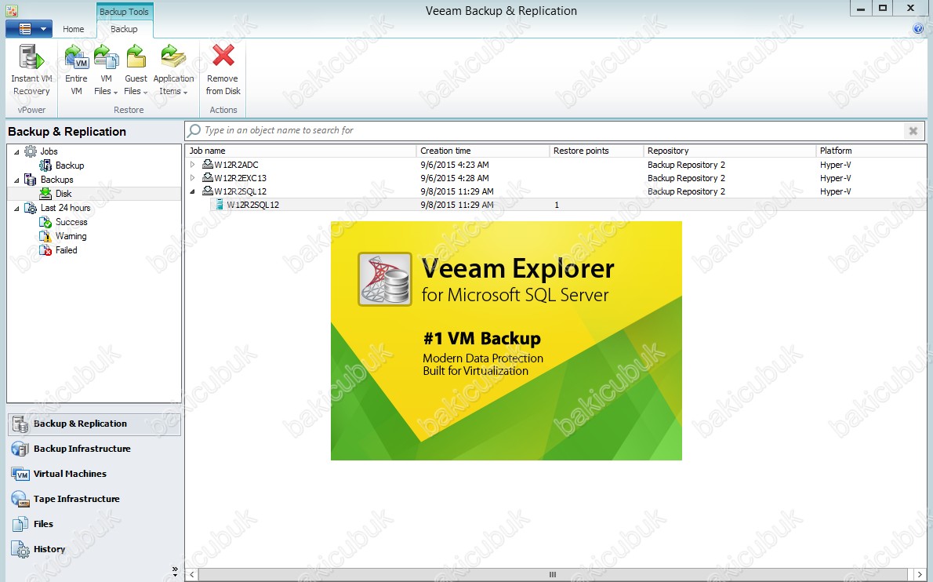933x582 pixels.
Task: Select Backup Repository 2 for W12R2EXC13
Action: 686,178
